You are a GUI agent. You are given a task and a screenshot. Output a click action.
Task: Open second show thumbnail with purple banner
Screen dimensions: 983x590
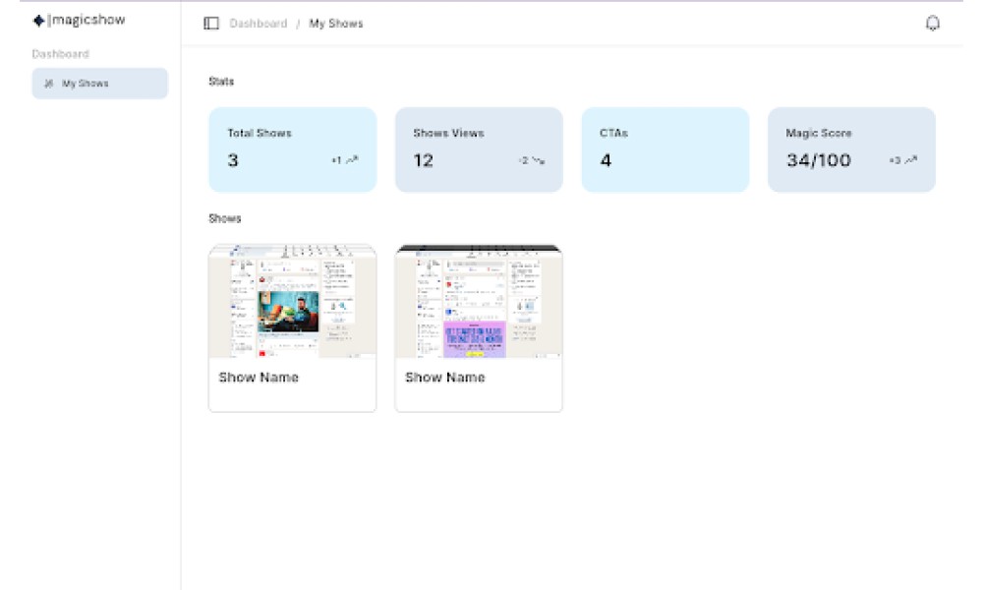click(479, 301)
